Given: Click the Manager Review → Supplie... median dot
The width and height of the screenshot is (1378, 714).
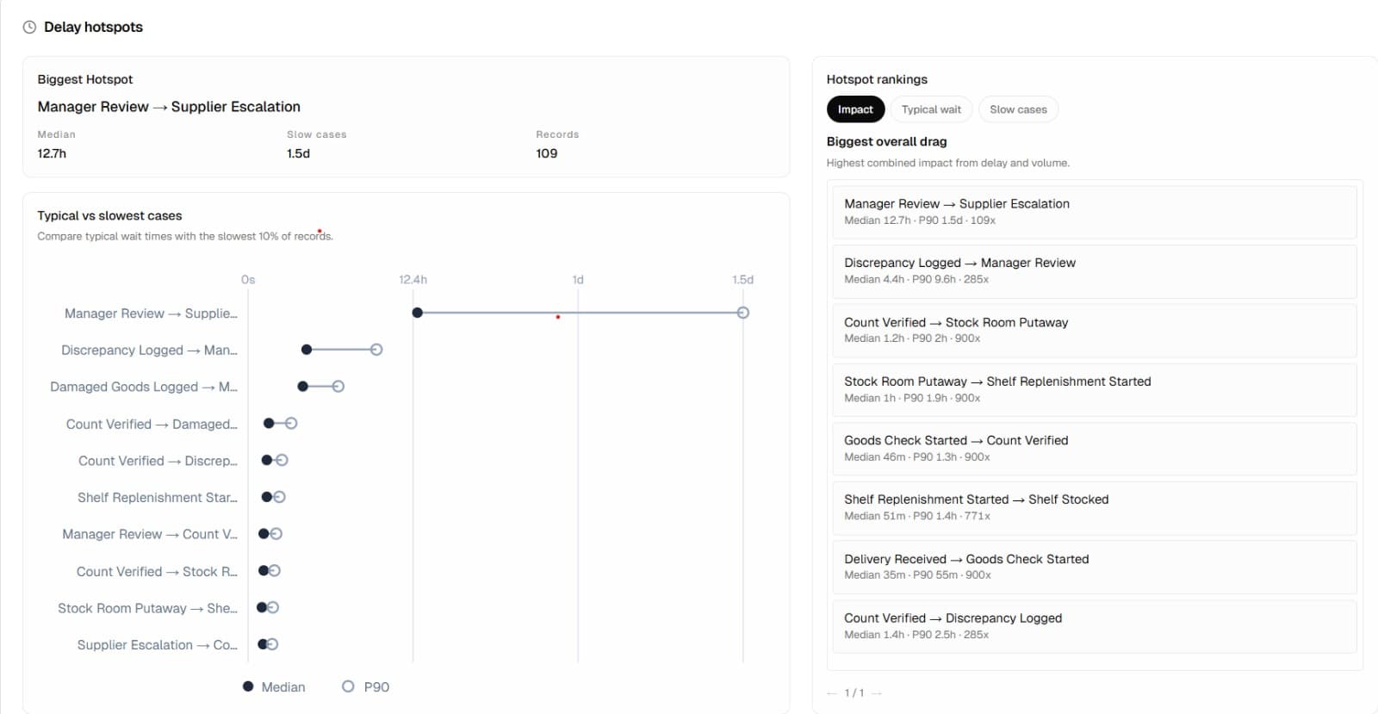Looking at the screenshot, I should pyautogui.click(x=418, y=313).
